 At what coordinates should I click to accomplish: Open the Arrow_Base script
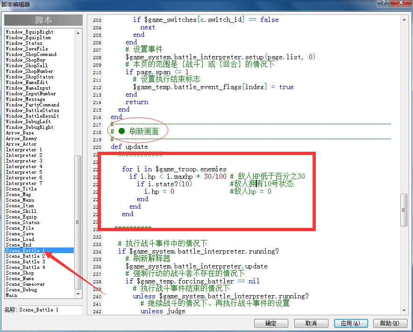click(x=40, y=133)
